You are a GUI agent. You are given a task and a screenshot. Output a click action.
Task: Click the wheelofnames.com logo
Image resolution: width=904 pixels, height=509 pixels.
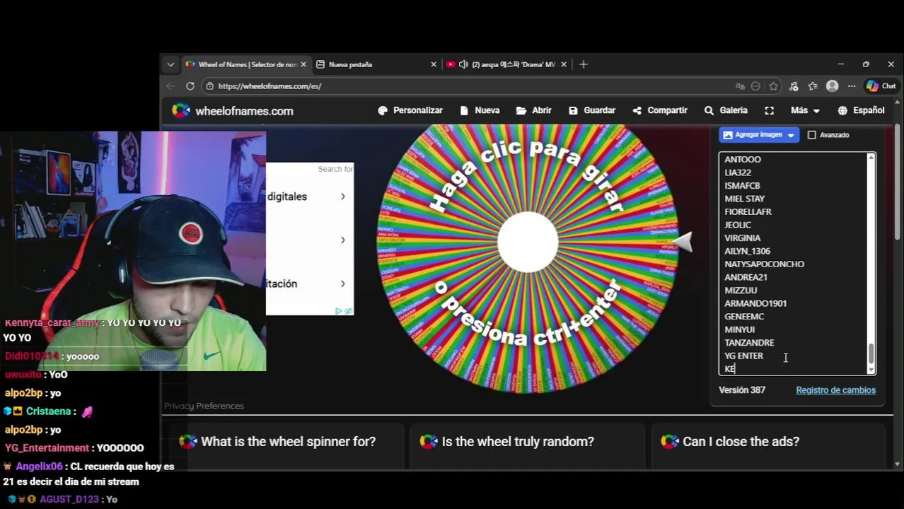(x=233, y=111)
